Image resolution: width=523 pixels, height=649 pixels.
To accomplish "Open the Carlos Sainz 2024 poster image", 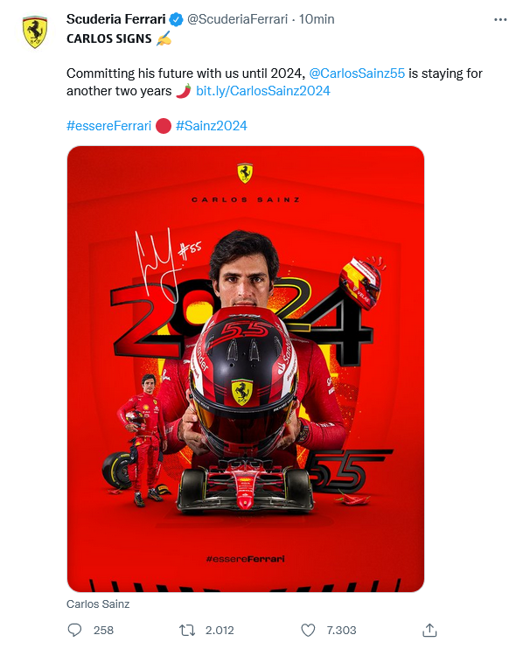I will 246,369.
